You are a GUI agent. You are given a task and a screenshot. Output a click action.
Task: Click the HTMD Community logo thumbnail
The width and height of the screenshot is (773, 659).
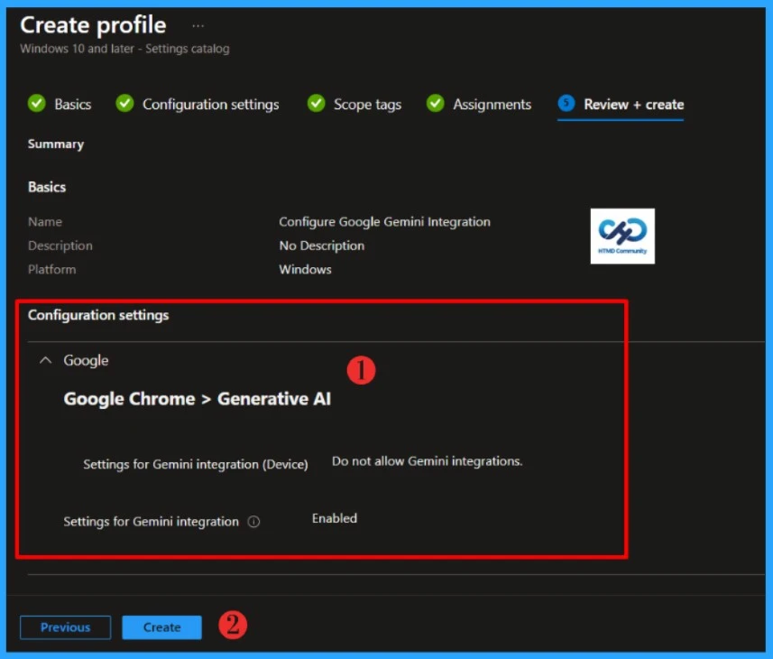pyautogui.click(x=622, y=236)
